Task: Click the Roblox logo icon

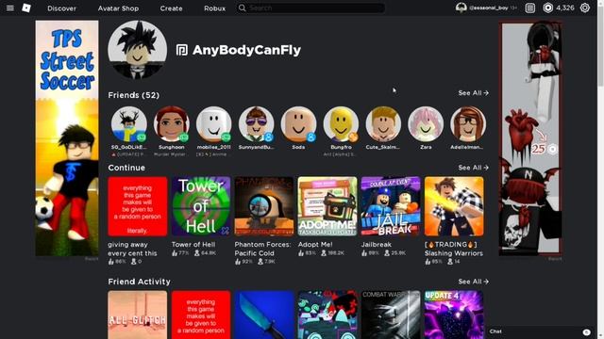Action: pyautogui.click(x=26, y=8)
